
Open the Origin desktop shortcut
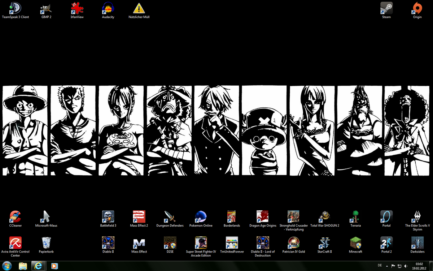(417, 10)
